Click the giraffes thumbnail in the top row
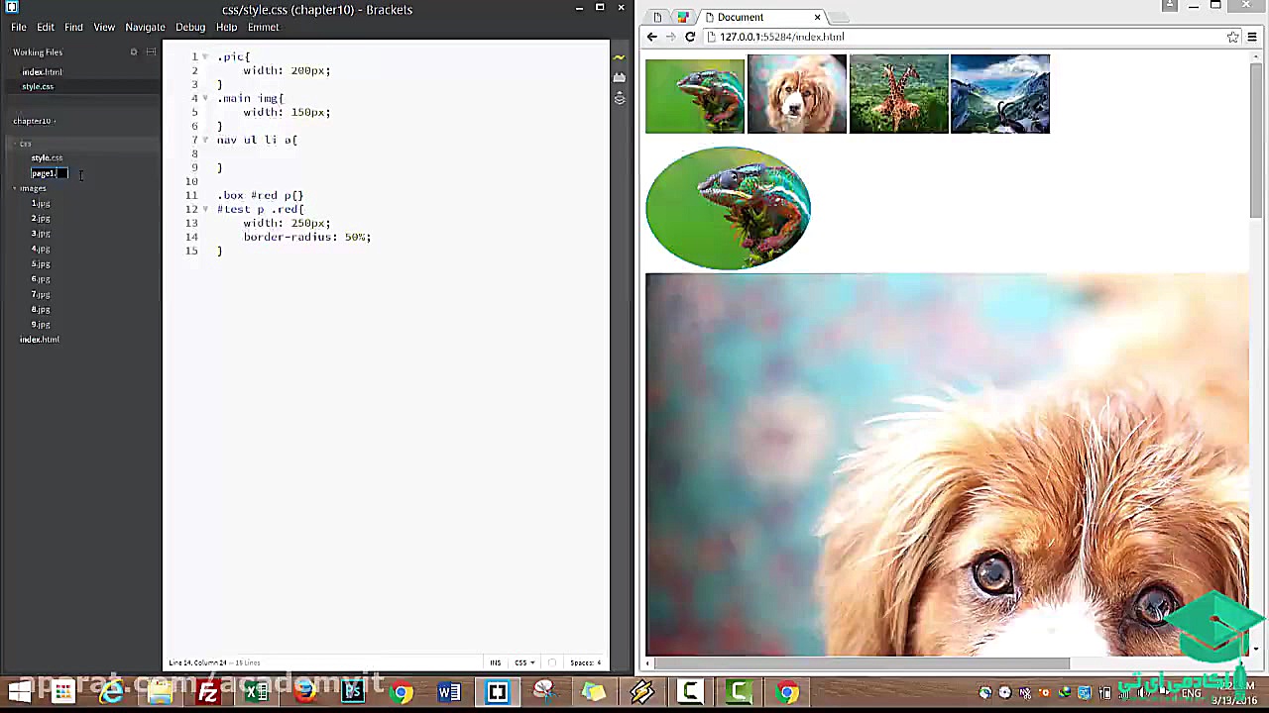1269x713 pixels. tap(898, 94)
